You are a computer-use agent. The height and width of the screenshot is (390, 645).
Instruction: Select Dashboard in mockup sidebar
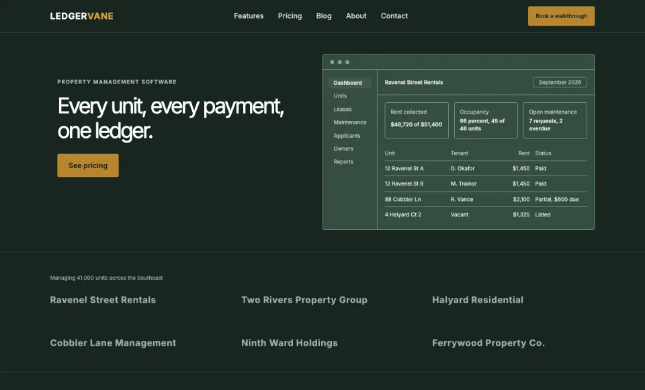(349, 83)
